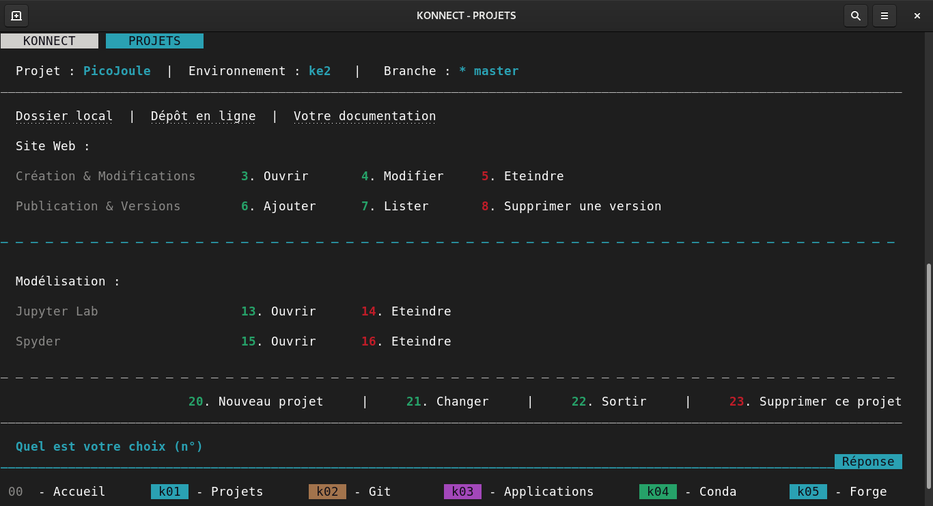933x506 pixels.
Task: Open the Dépôt en ligne link
Action: pos(204,116)
